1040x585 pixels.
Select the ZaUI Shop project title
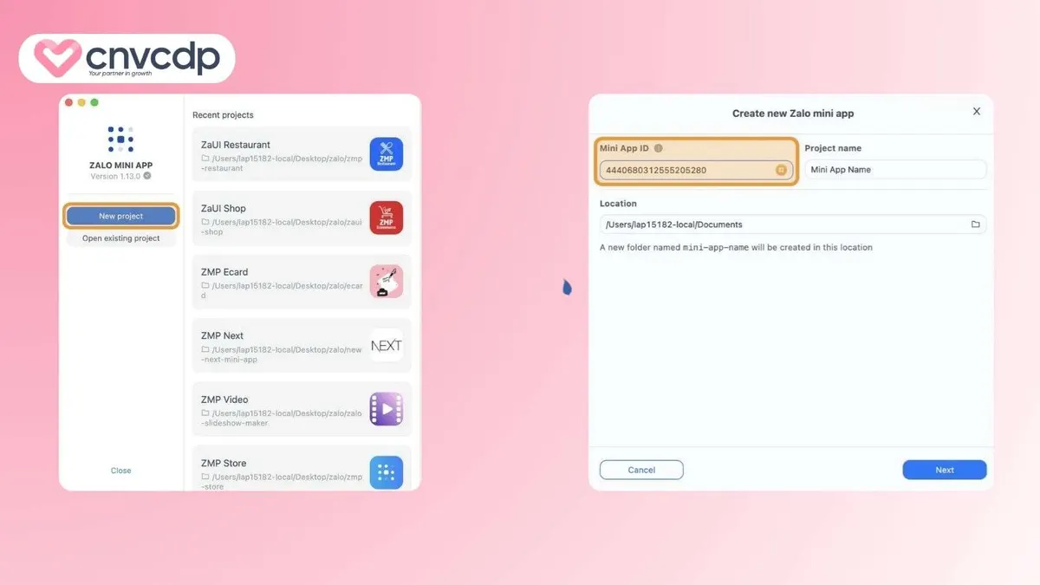[224, 208]
